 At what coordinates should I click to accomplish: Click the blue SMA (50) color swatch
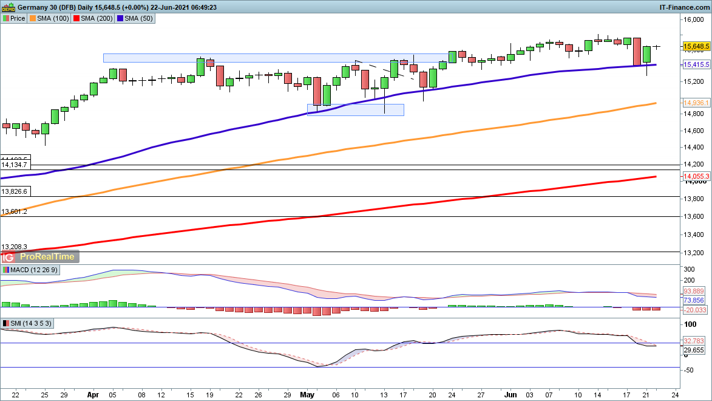click(x=120, y=18)
